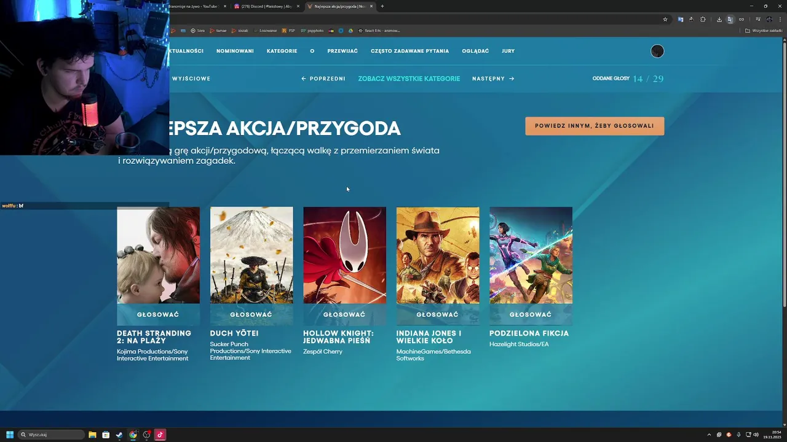Open the pspphoto bookmark
This screenshot has height=442, width=787.
pos(312,30)
